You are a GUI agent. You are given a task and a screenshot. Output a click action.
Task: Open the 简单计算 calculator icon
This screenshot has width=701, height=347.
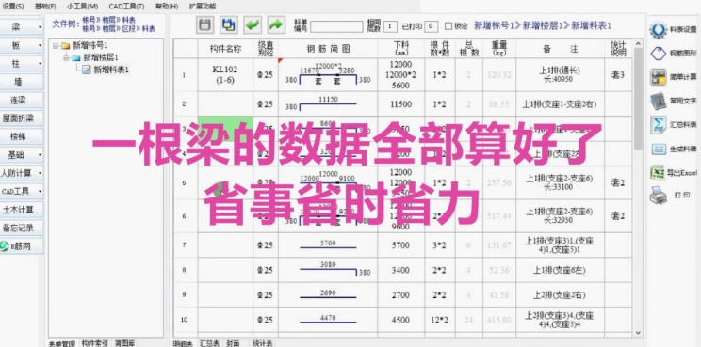[658, 77]
